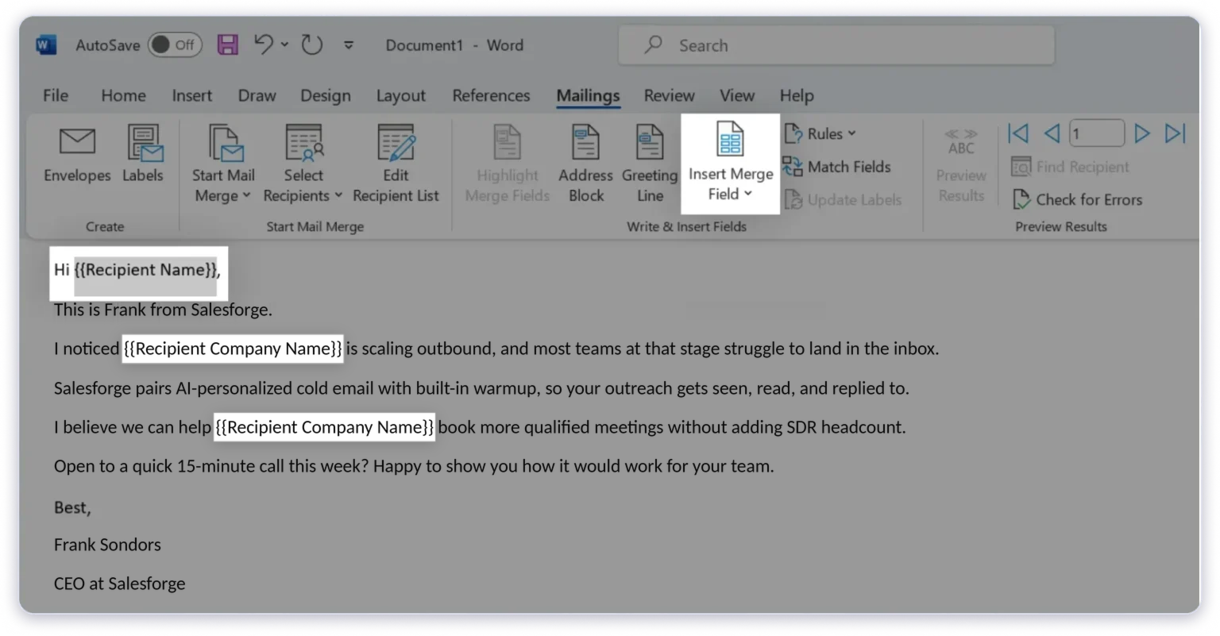The width and height of the screenshot is (1220, 636).
Task: Open the View tab
Action: (x=737, y=95)
